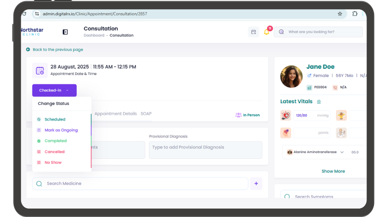This screenshot has width=385, height=217.
Task: Click the 00.0 Alanine value
Action: [x=355, y=152]
